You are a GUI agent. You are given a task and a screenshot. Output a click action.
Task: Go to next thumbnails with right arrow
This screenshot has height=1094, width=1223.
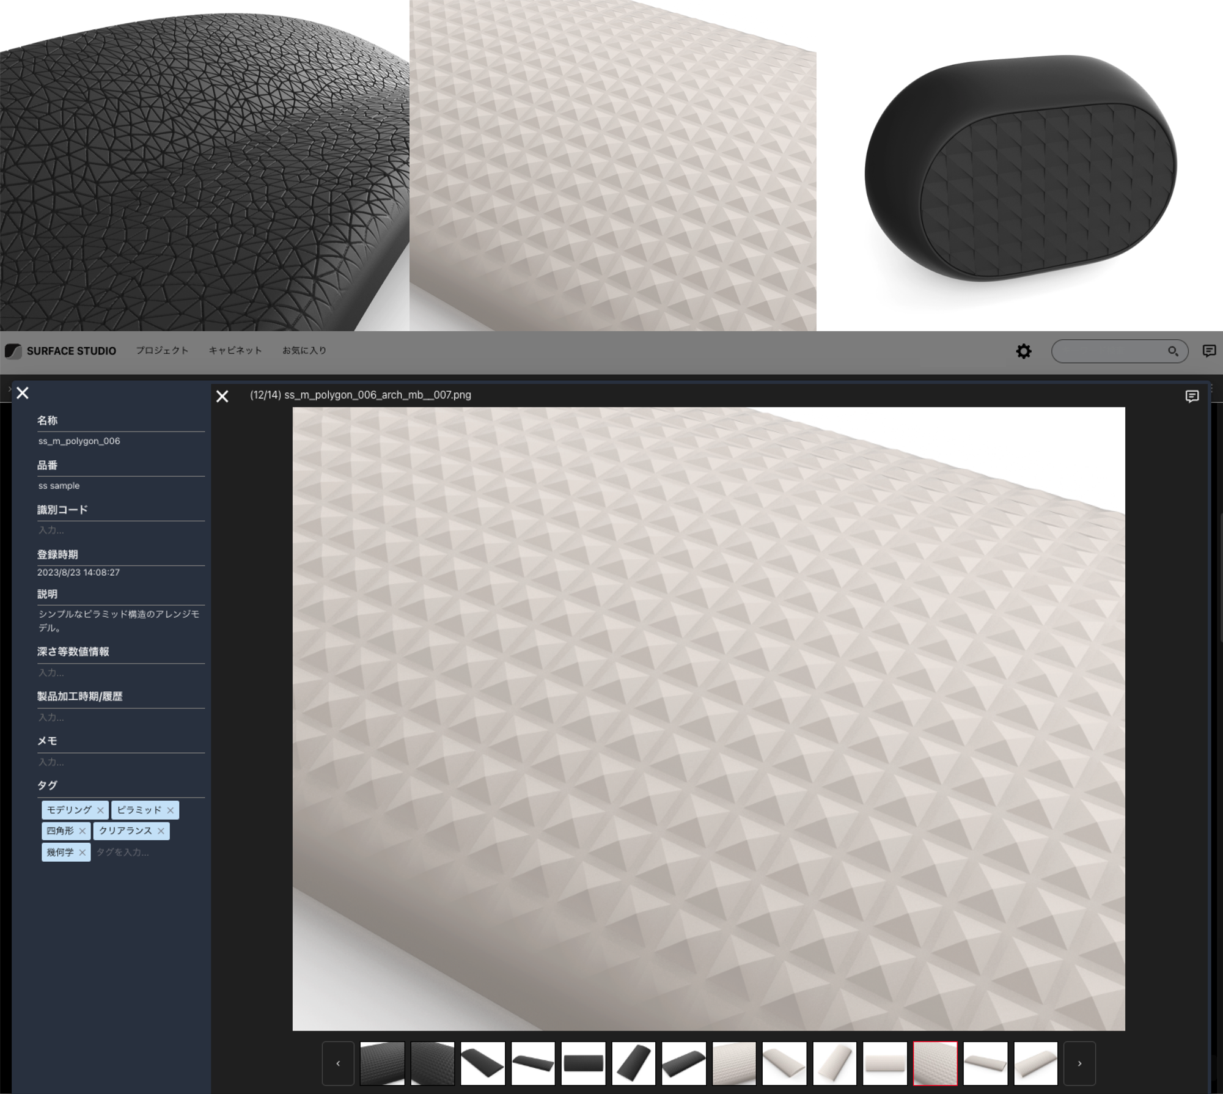tap(1079, 1063)
